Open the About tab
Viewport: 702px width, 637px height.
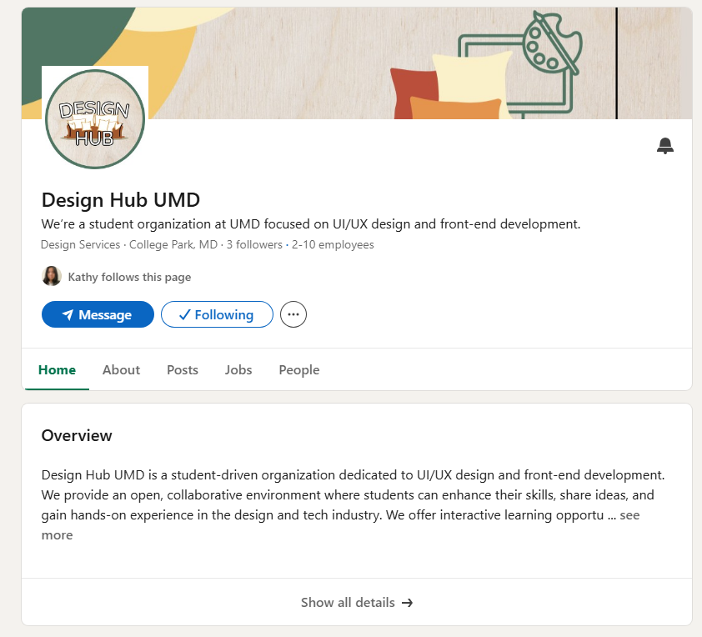121,369
